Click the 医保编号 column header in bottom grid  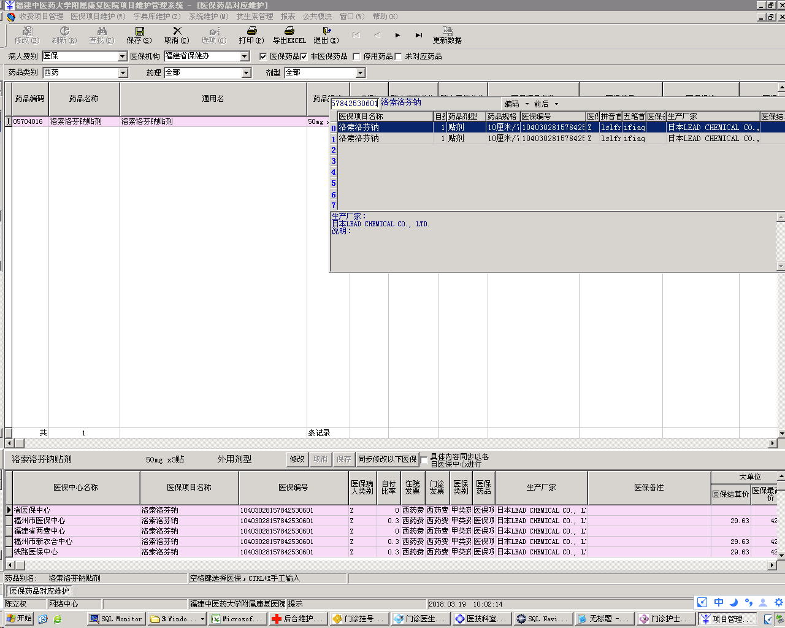tap(294, 488)
